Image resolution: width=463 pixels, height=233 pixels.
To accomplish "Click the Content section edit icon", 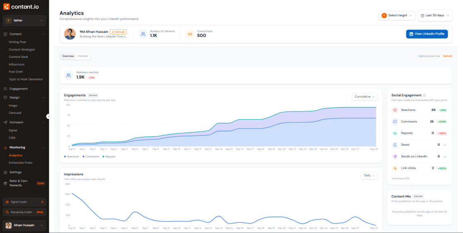I will pos(5,34).
